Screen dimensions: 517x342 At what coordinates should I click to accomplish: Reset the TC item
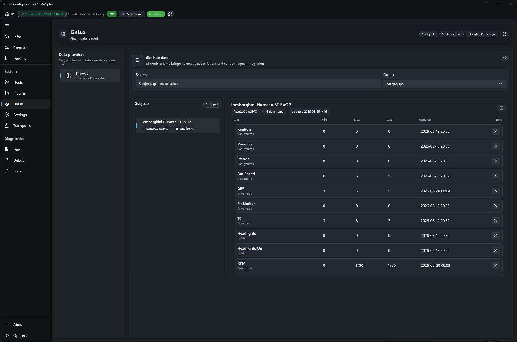[496, 221]
